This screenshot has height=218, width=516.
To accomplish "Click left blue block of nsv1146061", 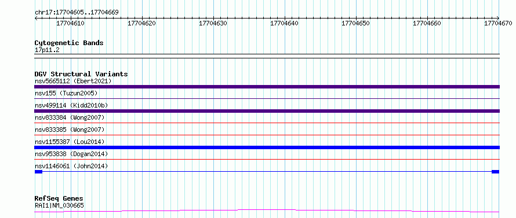I will pyautogui.click(x=38, y=172).
